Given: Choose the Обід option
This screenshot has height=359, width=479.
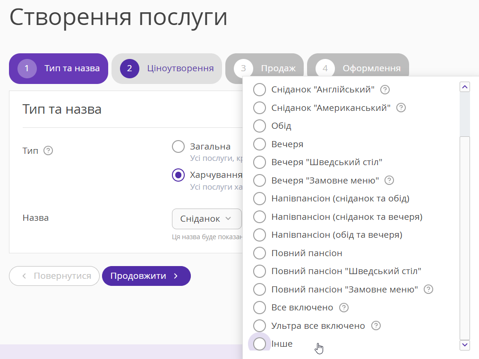Looking at the screenshot, I should point(259,126).
